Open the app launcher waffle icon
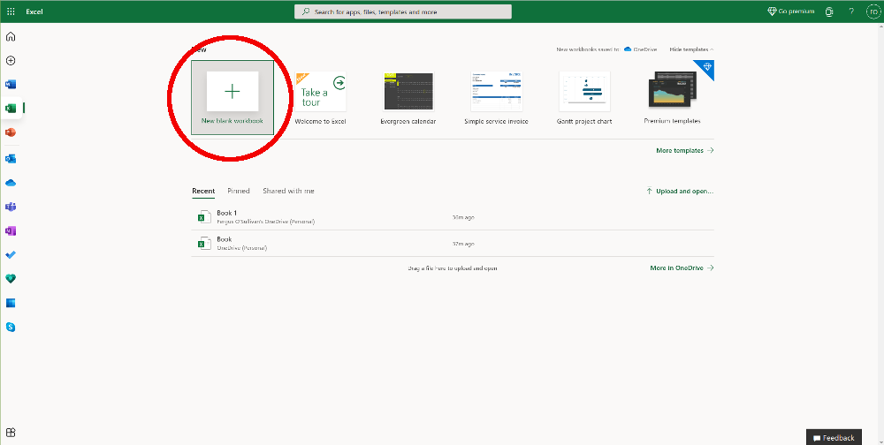Screen dimensions: 884x445 (x=11, y=11)
